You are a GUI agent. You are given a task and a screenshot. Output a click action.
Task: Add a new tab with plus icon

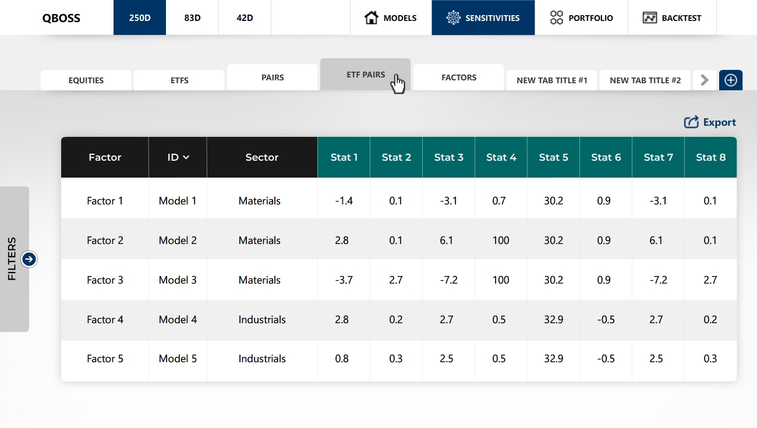tap(730, 80)
